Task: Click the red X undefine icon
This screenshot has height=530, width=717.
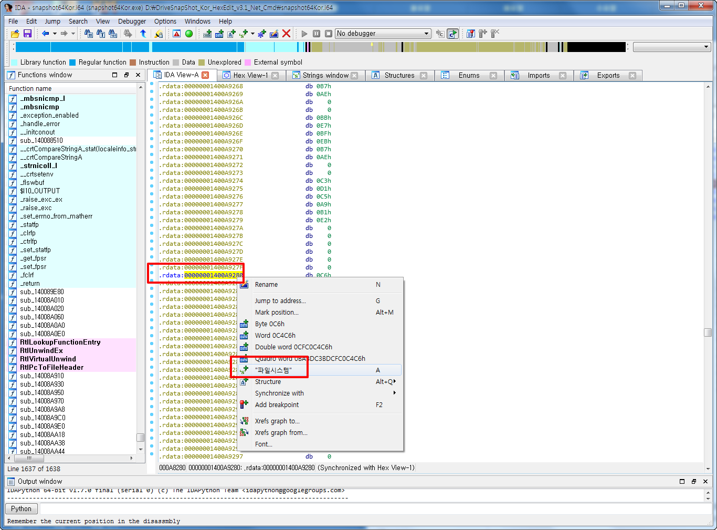Action: coord(286,34)
